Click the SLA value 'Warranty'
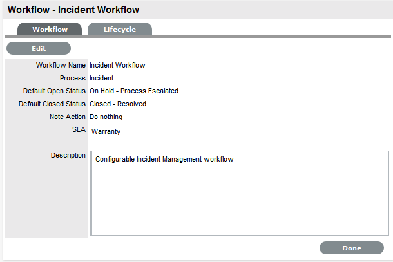This screenshot has width=393, height=262. (x=106, y=131)
